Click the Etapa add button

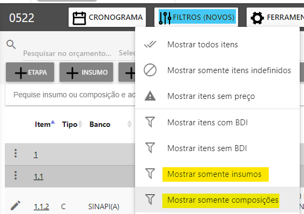[30, 72]
